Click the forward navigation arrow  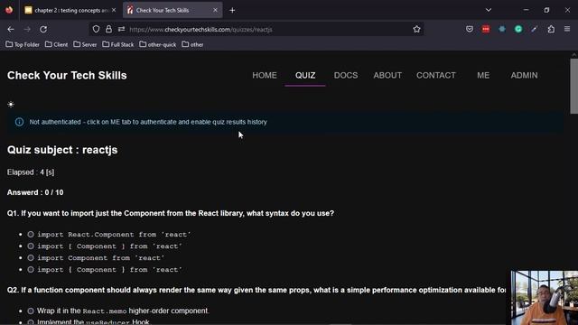(x=27, y=29)
